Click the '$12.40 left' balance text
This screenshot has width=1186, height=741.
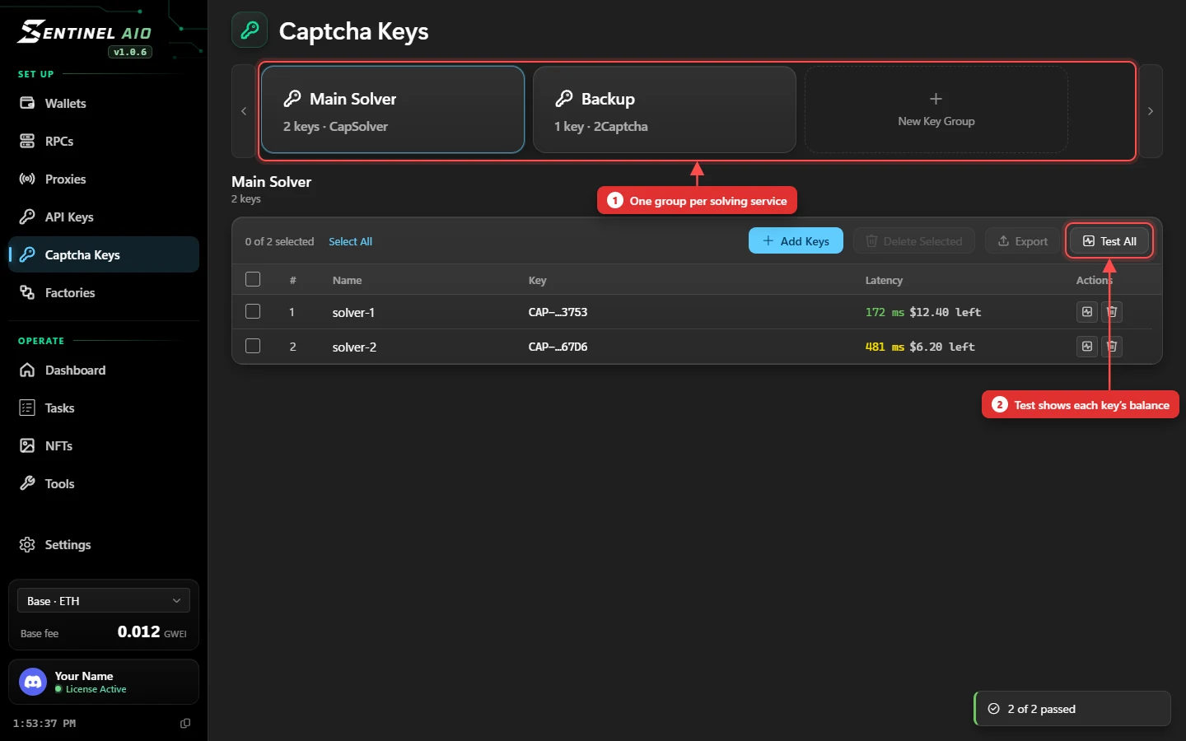coord(945,312)
